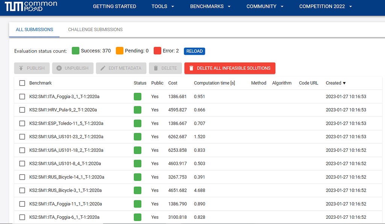385x224 pixels.
Task: Toggle the Created column sort arrow
Action: [x=344, y=83]
